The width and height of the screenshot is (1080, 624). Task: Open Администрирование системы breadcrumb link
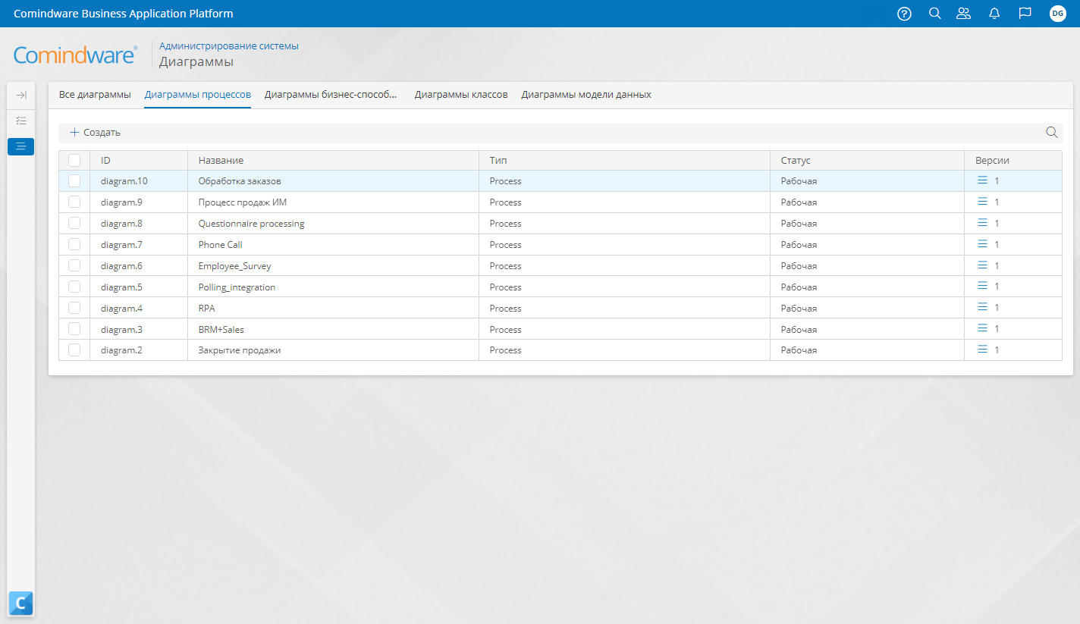point(229,45)
